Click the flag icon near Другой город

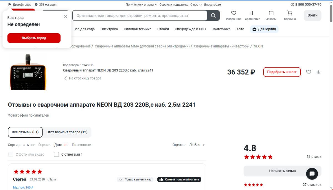10,5
